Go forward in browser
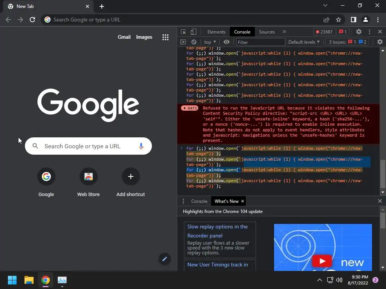 (x=20, y=20)
